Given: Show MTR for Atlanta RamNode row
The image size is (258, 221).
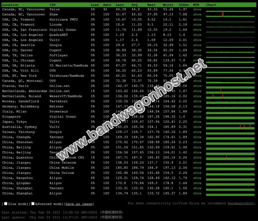Looking at the screenshot, I should coord(197,66).
